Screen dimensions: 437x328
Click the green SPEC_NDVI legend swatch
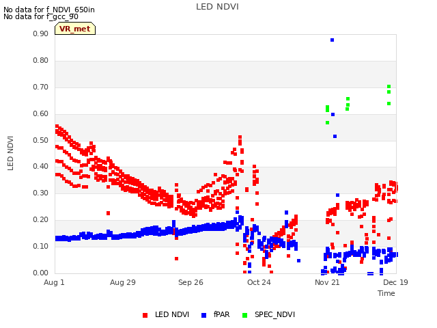pyautogui.click(x=244, y=315)
